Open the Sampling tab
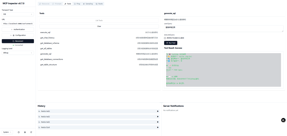The height and width of the screenshot is (136, 287). pos(88,4)
